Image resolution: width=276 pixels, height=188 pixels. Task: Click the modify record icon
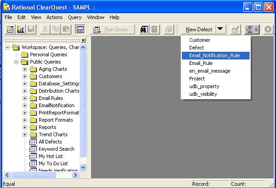pyautogui.click(x=236, y=30)
